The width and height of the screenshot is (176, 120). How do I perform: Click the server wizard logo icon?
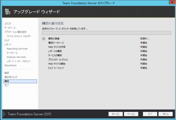coord(8,12)
